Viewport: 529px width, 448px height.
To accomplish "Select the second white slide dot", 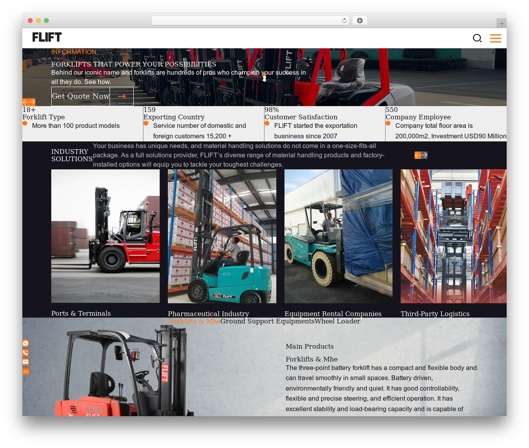I will tap(264, 77).
